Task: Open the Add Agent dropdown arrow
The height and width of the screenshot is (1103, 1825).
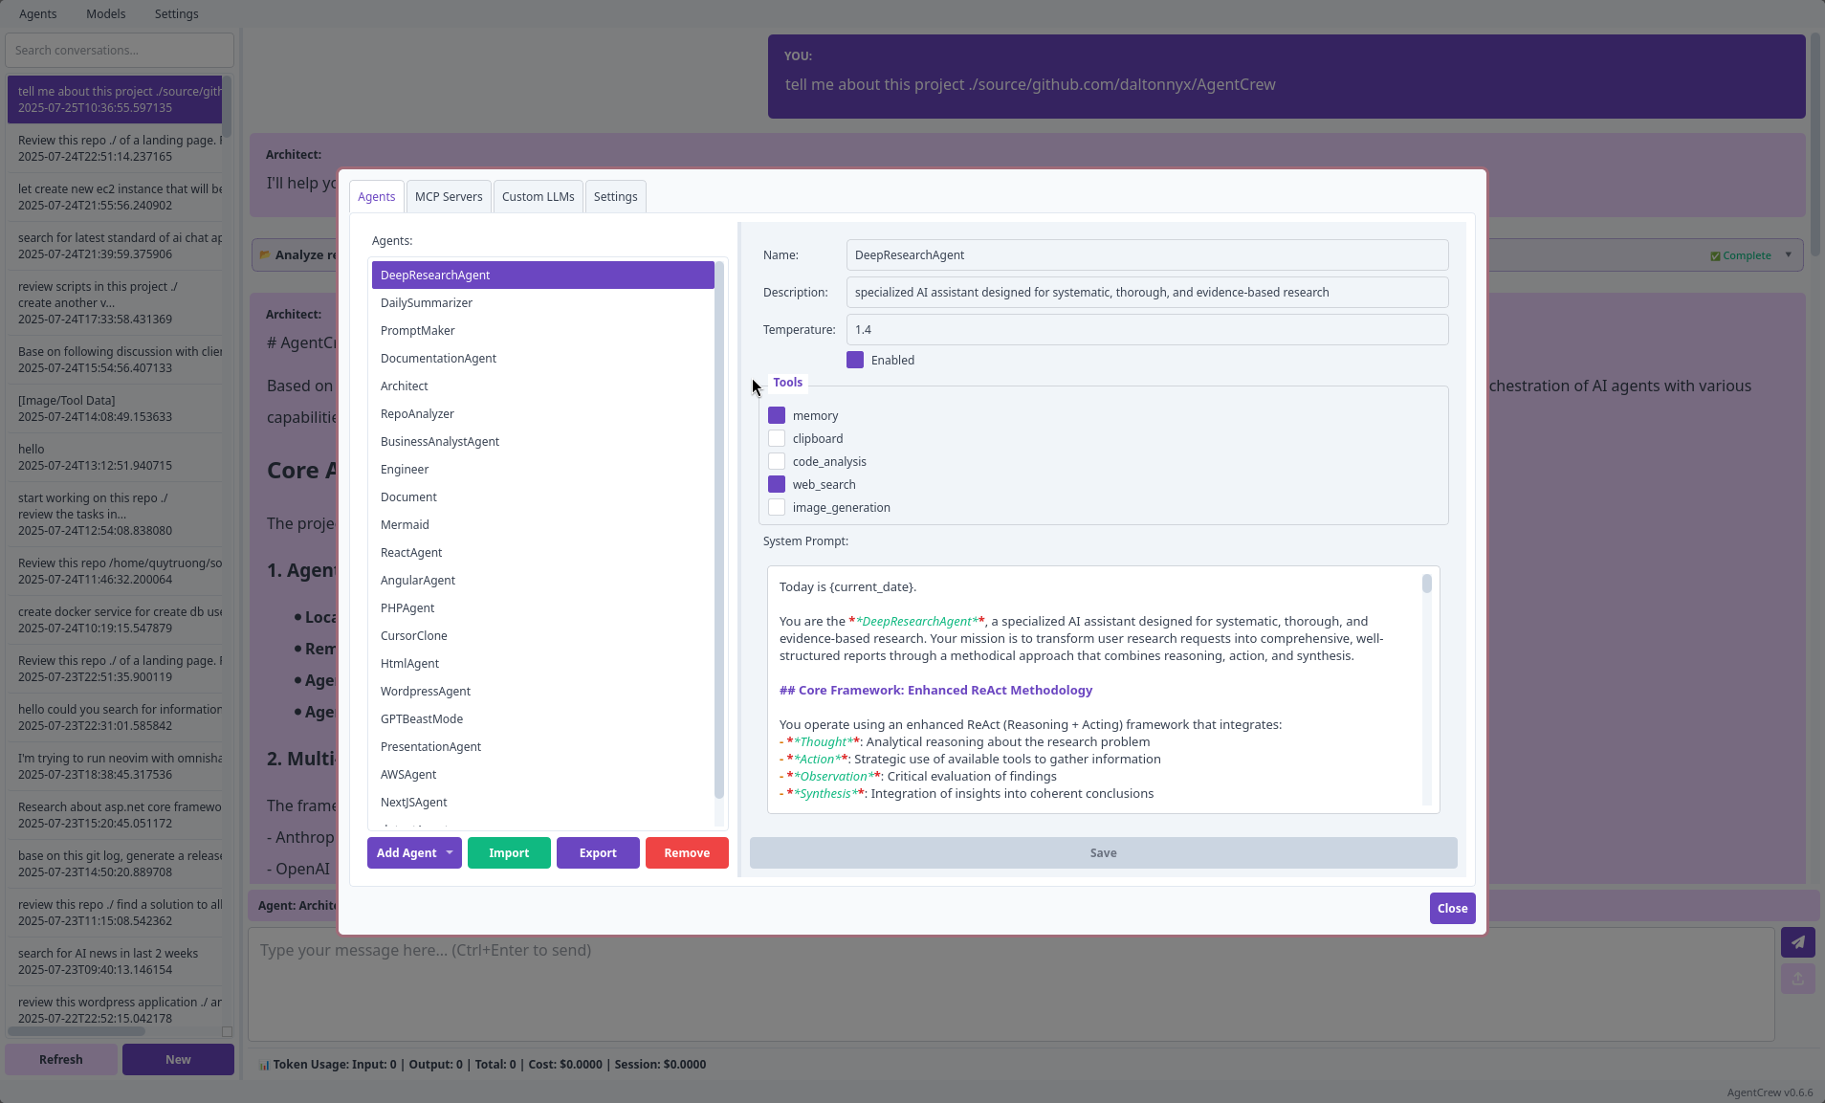Action: (450, 852)
